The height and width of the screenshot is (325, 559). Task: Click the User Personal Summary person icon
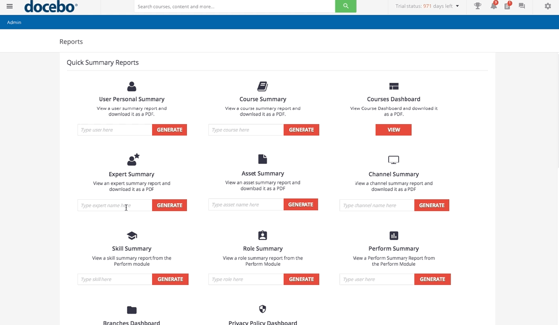(131, 86)
